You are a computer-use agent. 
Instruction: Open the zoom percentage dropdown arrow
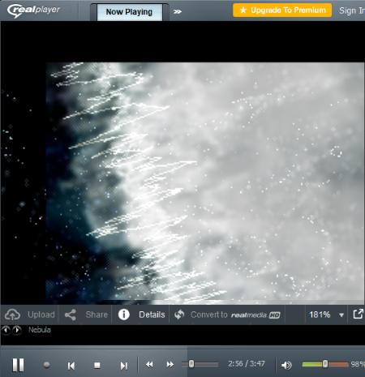[341, 315]
